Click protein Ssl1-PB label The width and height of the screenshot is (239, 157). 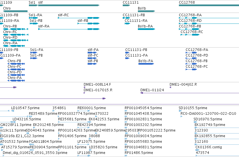[x=37, y=55]
